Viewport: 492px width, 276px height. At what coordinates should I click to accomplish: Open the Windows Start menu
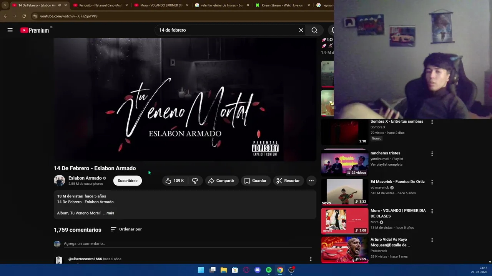[201, 270]
